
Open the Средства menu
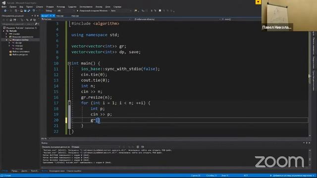pos(72,6)
